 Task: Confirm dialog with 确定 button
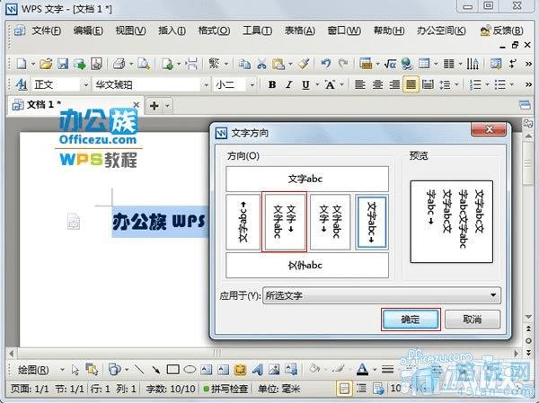pyautogui.click(x=411, y=320)
